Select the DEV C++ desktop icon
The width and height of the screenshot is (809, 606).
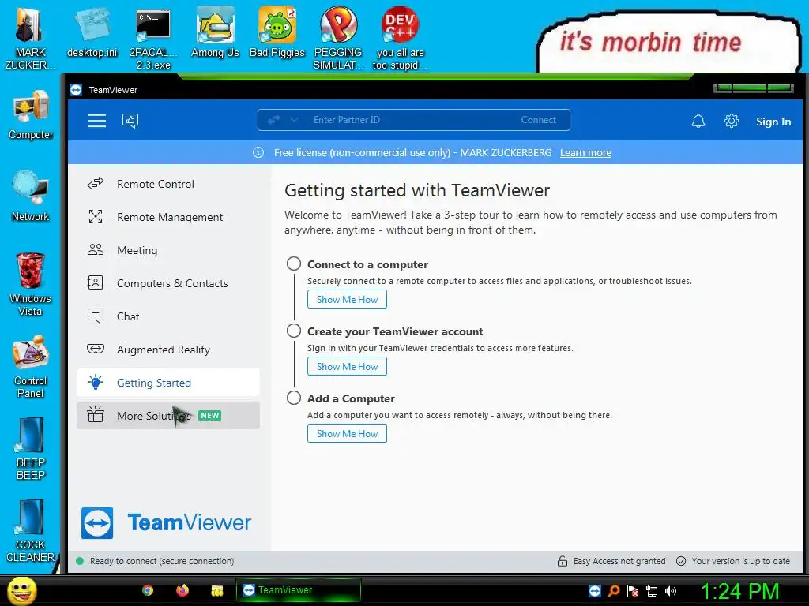(x=400, y=37)
